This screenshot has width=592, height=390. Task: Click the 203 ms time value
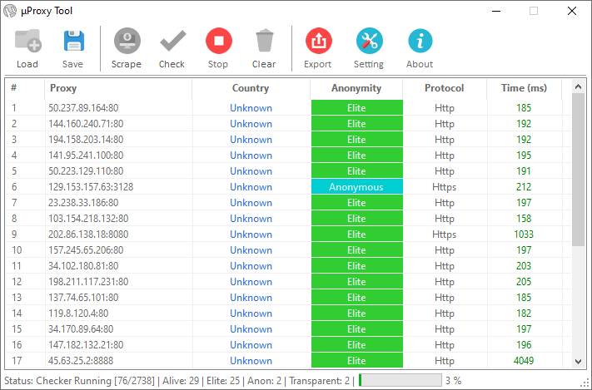click(x=524, y=266)
